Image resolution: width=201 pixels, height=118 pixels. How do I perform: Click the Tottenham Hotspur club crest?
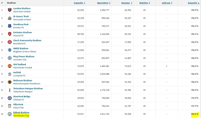[9, 90]
